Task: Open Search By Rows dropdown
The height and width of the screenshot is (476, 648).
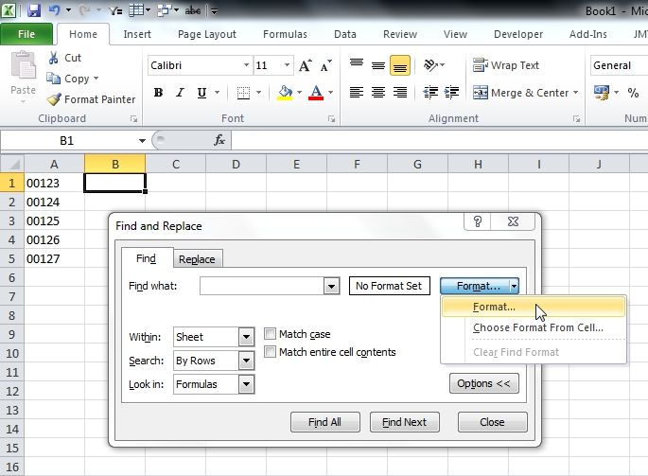Action: 246,361
